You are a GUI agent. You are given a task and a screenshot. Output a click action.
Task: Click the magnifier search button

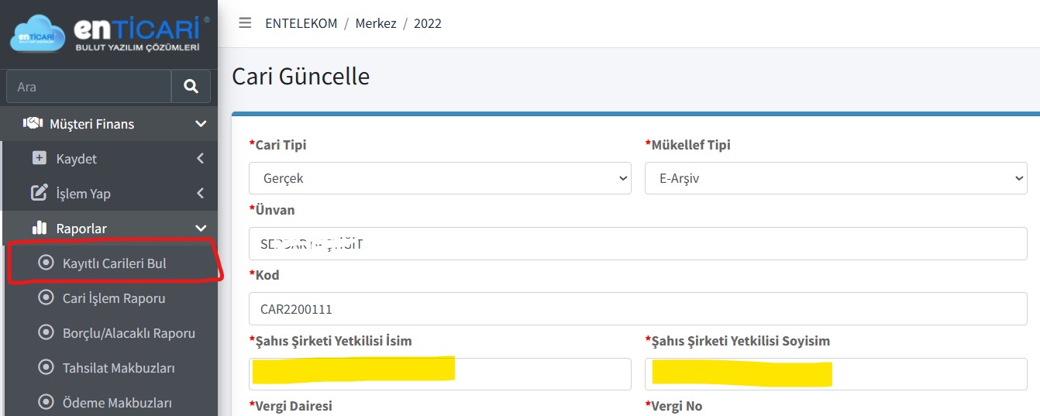tap(191, 87)
